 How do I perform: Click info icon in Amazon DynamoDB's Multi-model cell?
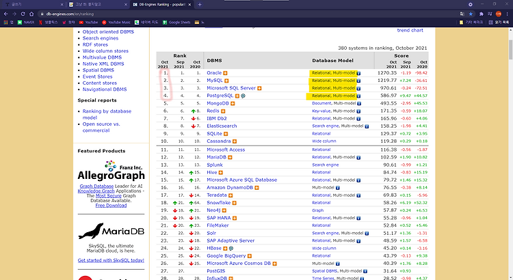[338, 188]
